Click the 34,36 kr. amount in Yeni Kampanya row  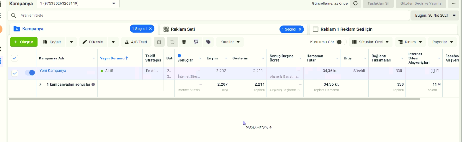pyautogui.click(x=330, y=71)
